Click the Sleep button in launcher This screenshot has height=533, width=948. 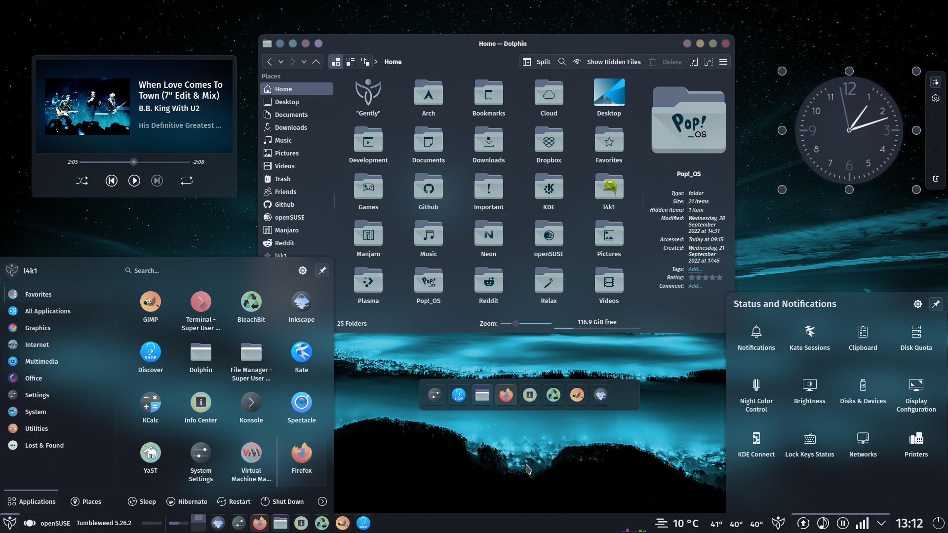click(x=142, y=501)
